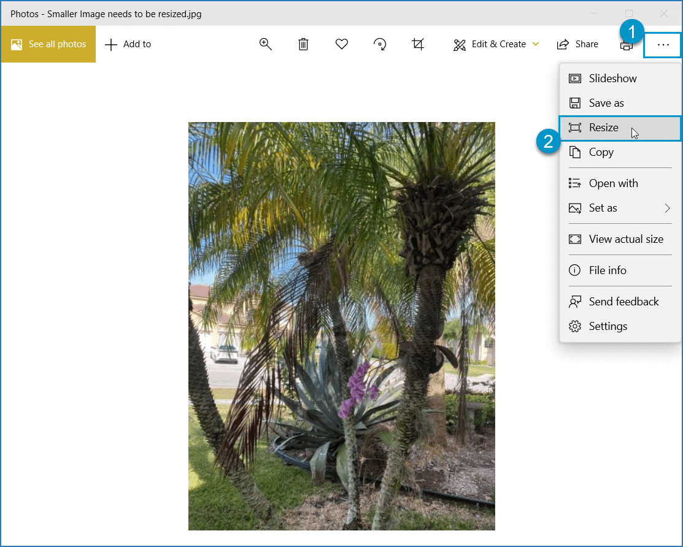Open the Set as submenu arrow

[x=667, y=208]
